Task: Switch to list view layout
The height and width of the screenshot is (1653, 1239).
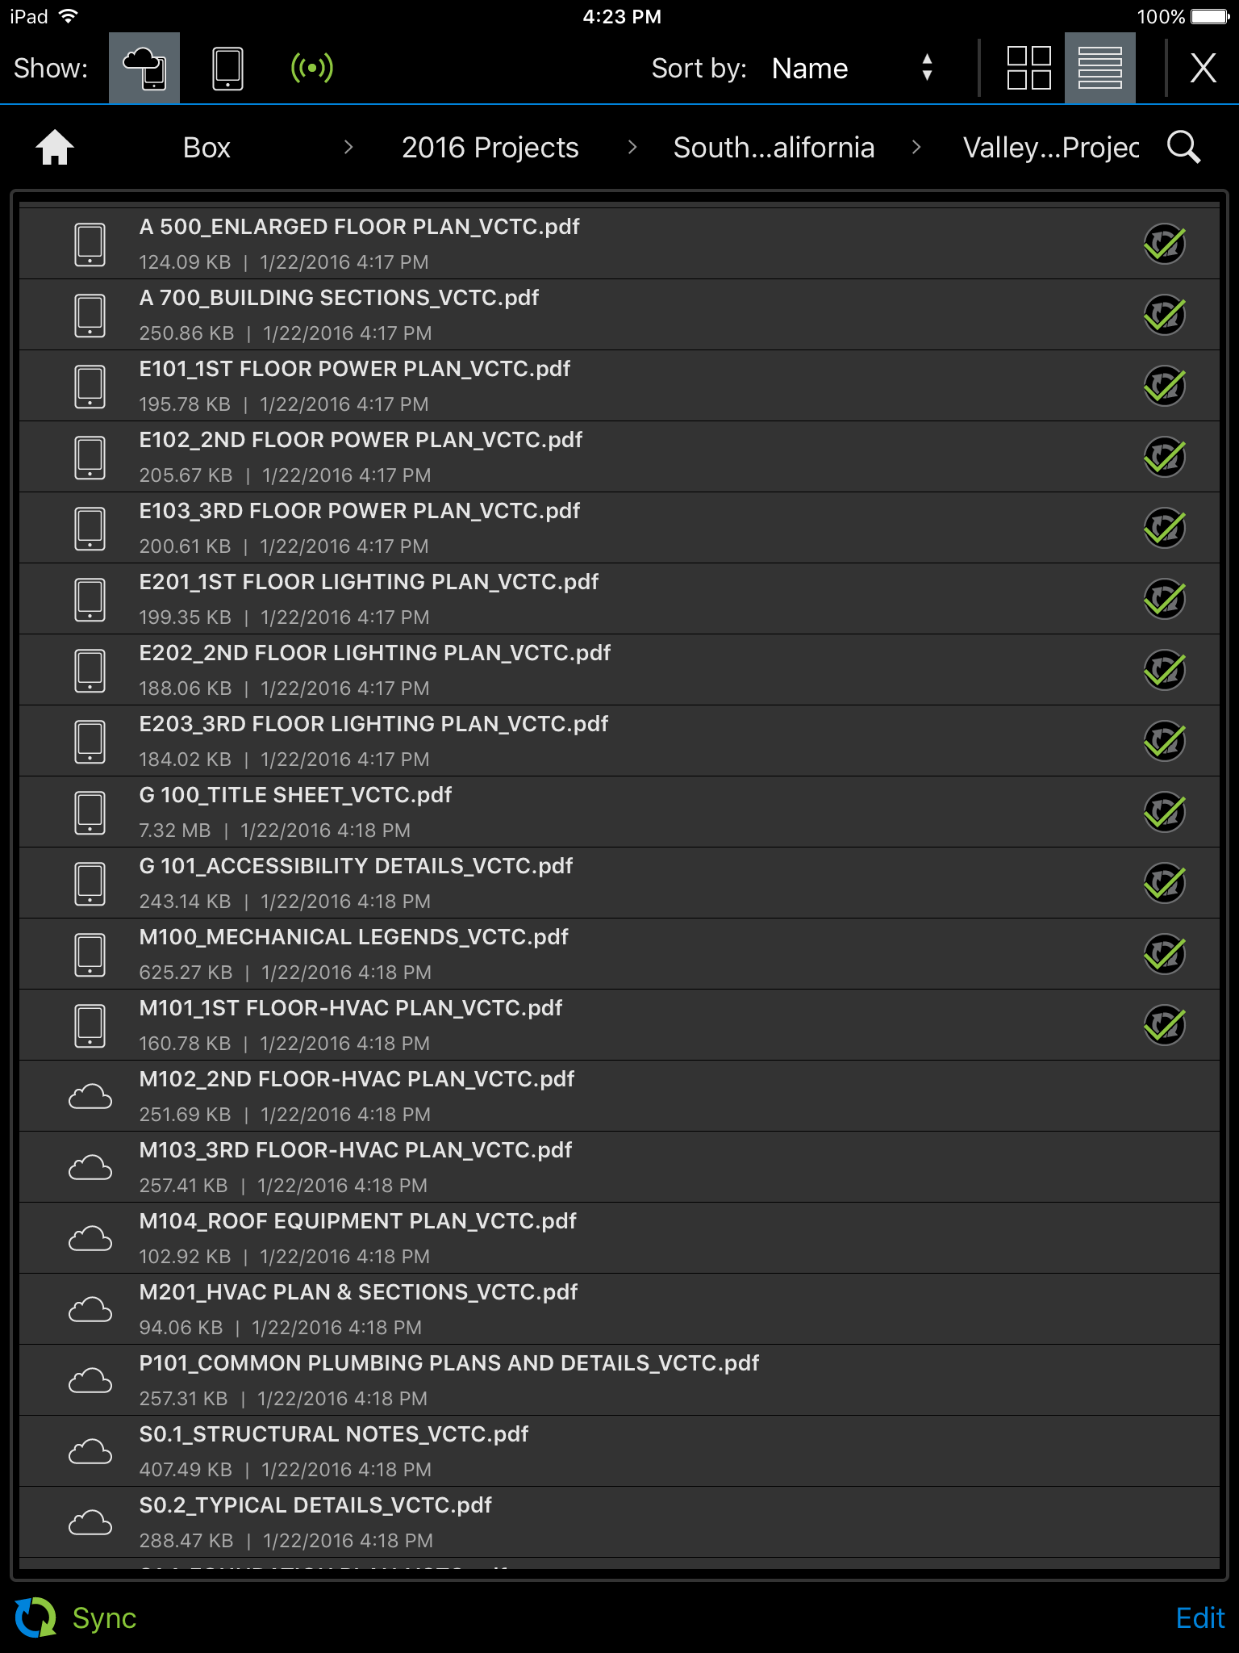Action: click(1099, 69)
